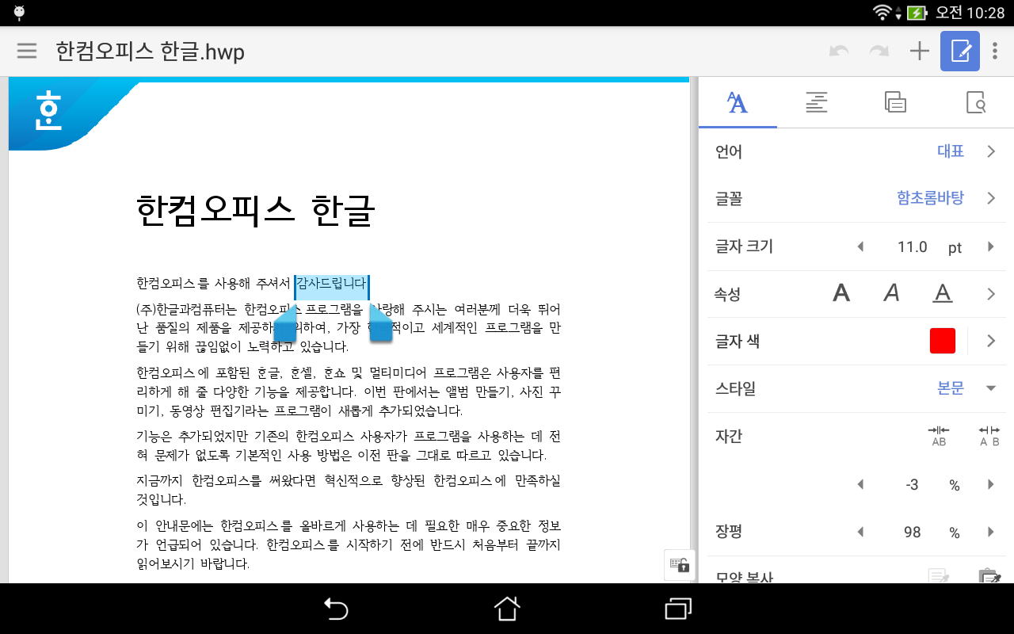Undo the last action
The image size is (1014, 634).
839,52
